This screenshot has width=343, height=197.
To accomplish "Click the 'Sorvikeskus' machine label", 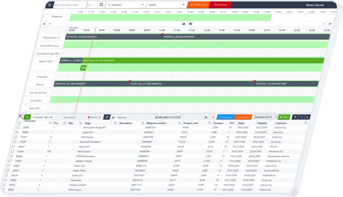I will pyautogui.click(x=36, y=101).
